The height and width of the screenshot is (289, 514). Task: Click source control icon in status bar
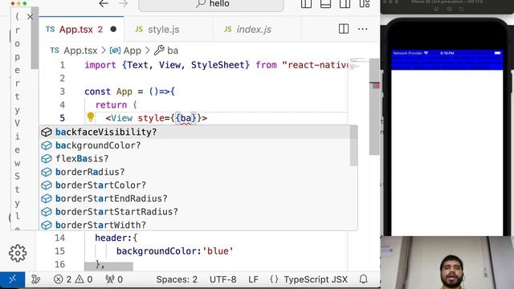pyautogui.click(x=35, y=279)
